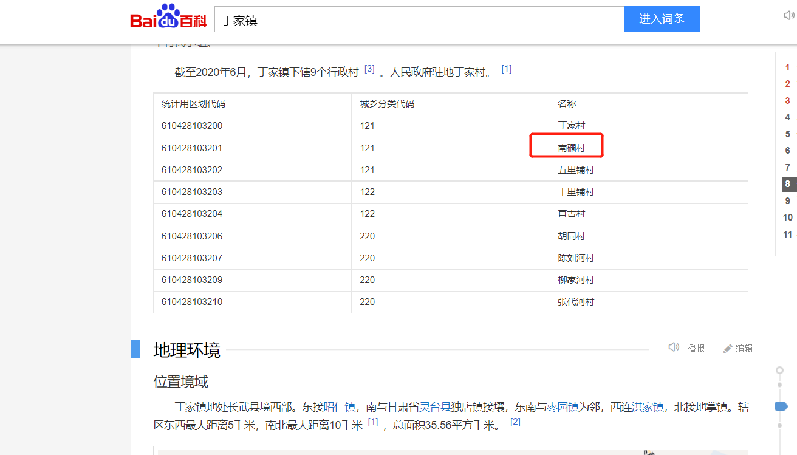Jump to catalog section 11

tap(787, 234)
